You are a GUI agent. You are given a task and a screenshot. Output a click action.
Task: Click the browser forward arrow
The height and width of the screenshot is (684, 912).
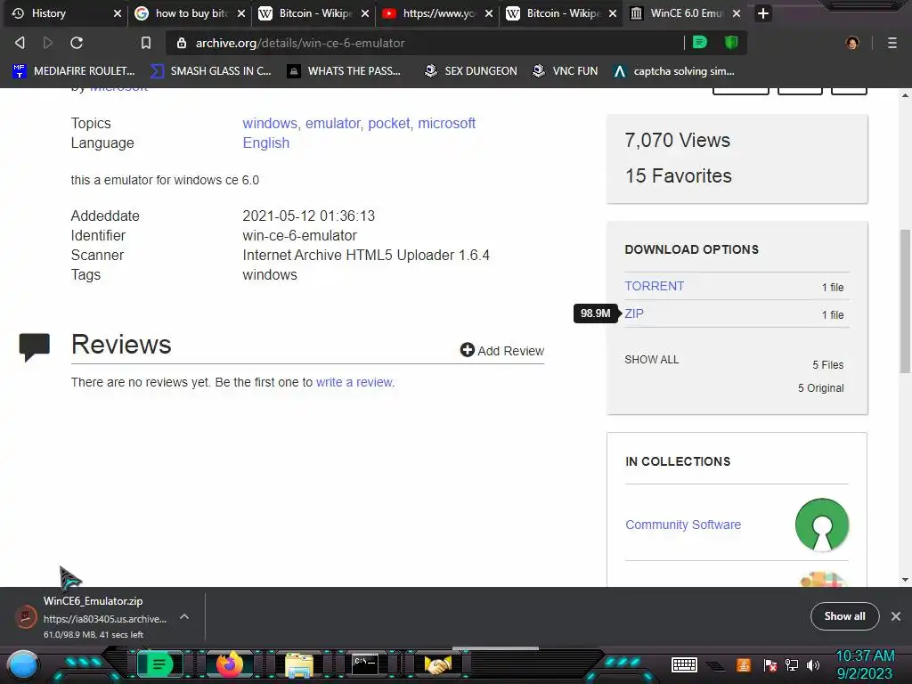coord(48,43)
